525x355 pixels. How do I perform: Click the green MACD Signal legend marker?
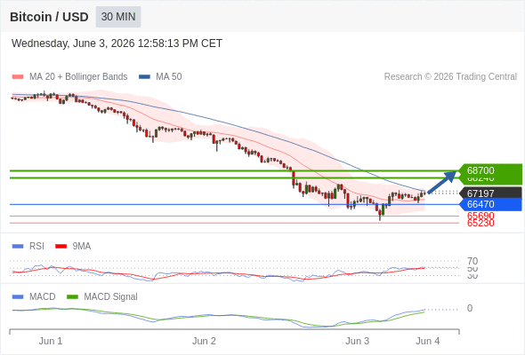click(72, 297)
